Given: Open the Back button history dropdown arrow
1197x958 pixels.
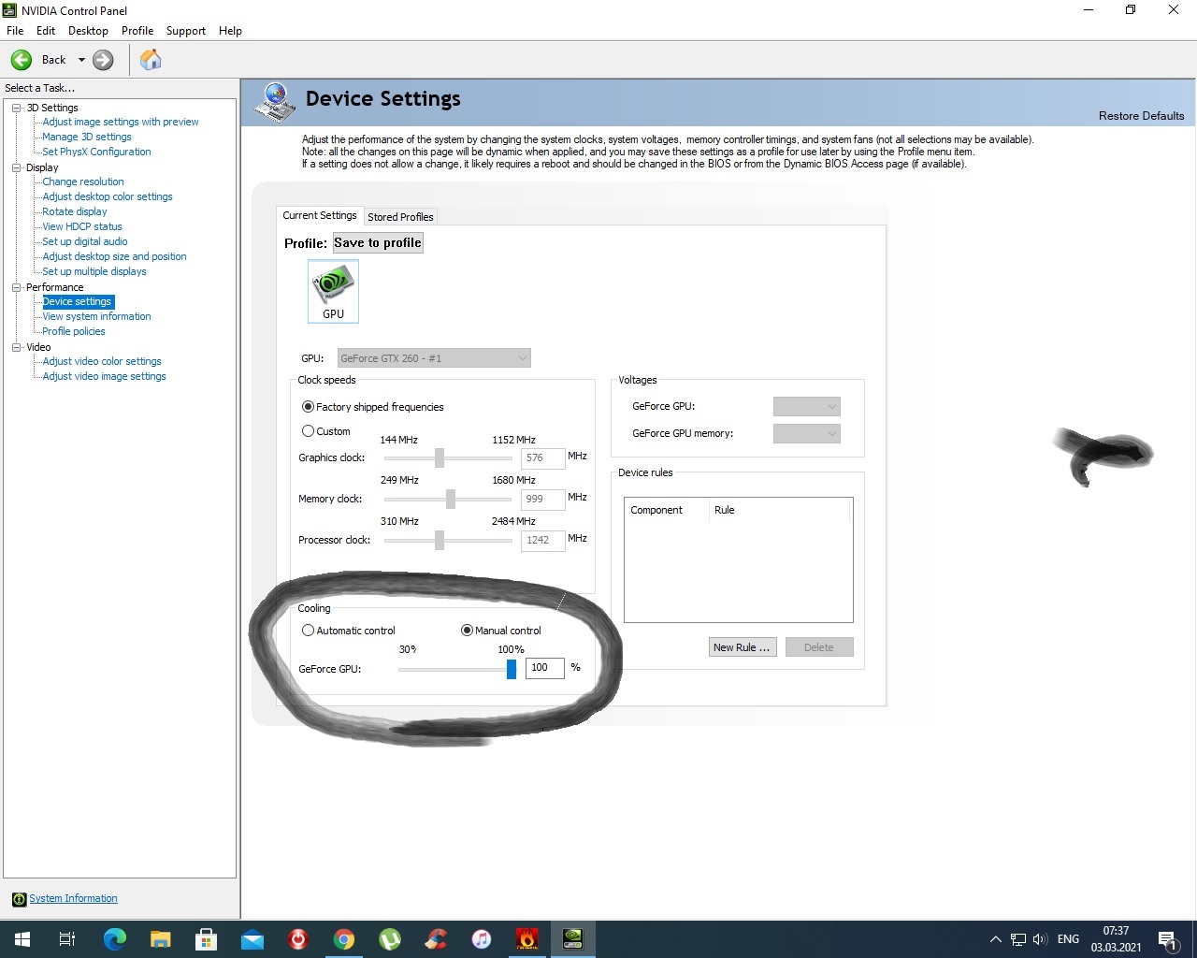Looking at the screenshot, I should pos(81,60).
